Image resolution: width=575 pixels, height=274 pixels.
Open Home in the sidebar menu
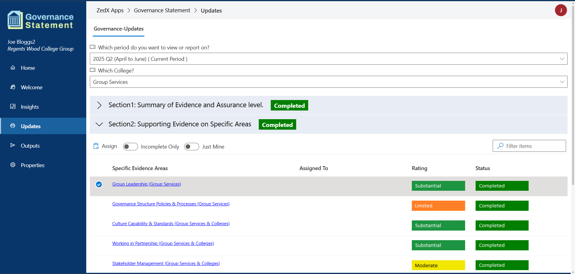point(43,68)
